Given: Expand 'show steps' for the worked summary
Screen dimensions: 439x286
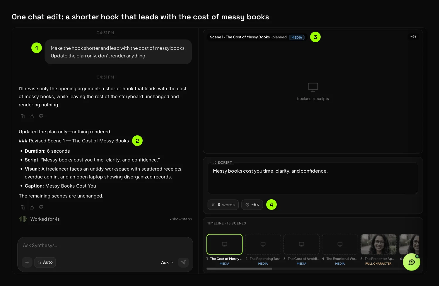Looking at the screenshot, I should click(181, 219).
